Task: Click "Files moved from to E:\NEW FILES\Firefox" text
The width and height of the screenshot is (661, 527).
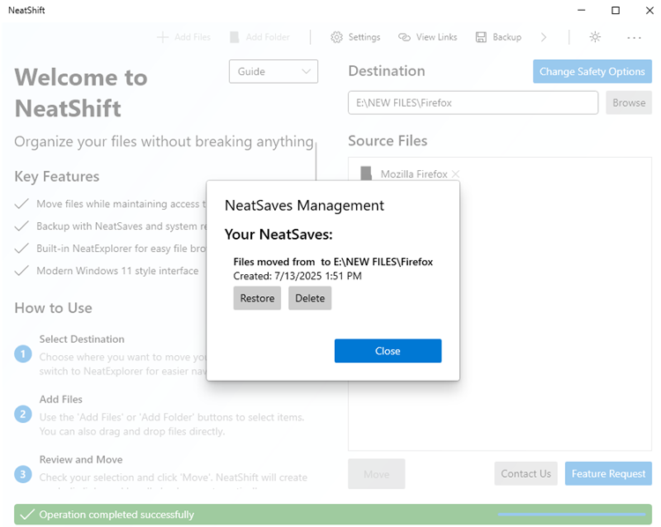Action: 333,262
